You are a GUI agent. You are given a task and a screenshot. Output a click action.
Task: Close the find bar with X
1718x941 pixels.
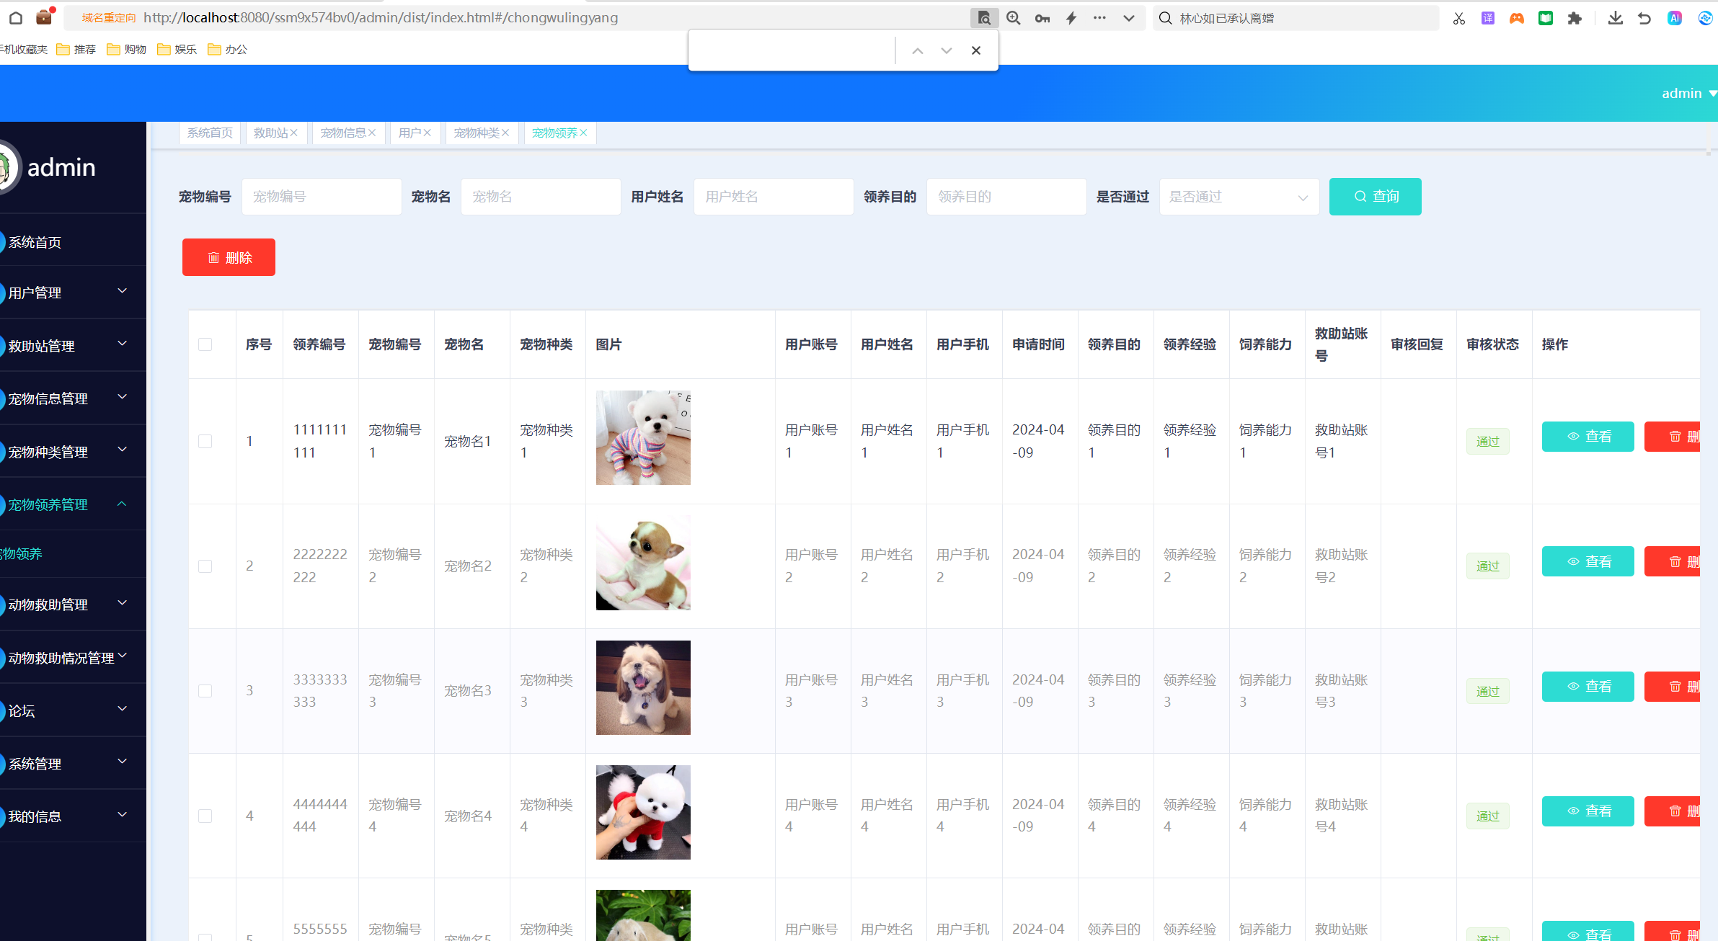(975, 50)
